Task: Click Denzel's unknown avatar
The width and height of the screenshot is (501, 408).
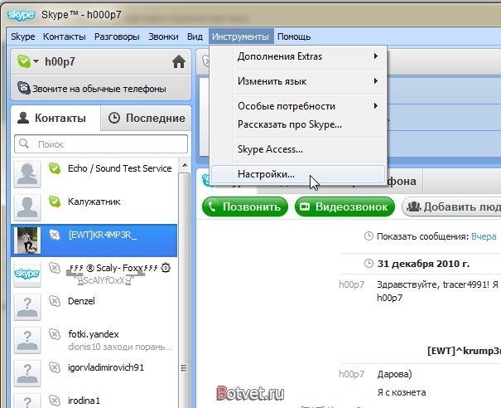Action: 27,307
